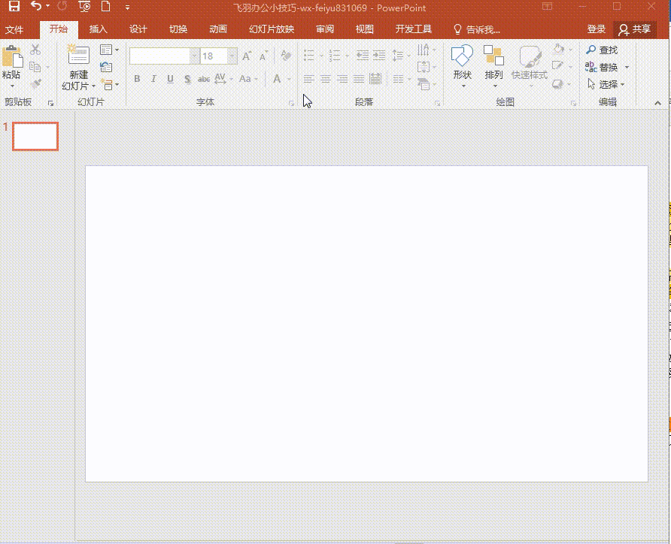Viewport: 671px width, 544px height.
Task: Insert a new slide with 新建幻灯片 icon
Action: pyautogui.click(x=78, y=56)
